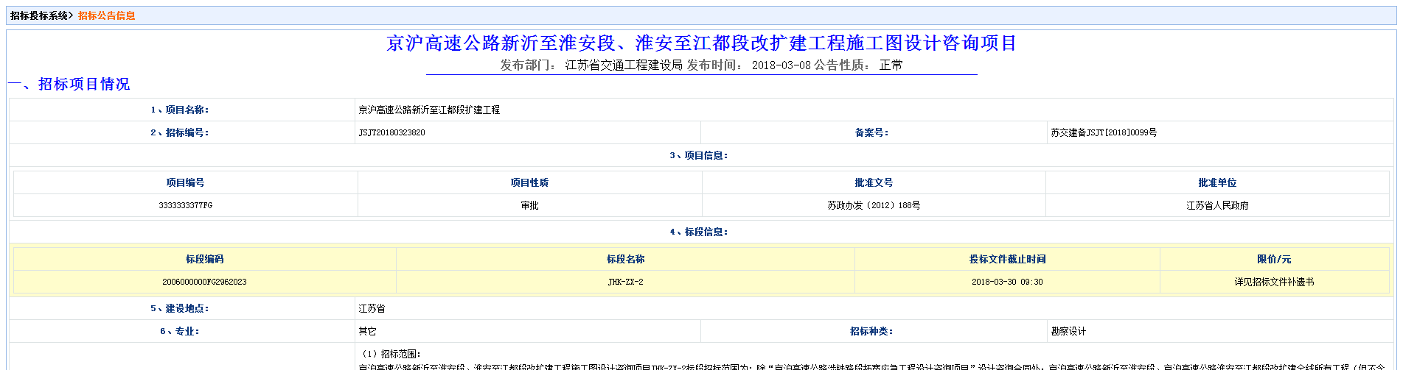This screenshot has height=370, width=1403.
Task: Select the 江苏省人民政府 approving unit cell
Action: pyautogui.click(x=1216, y=205)
